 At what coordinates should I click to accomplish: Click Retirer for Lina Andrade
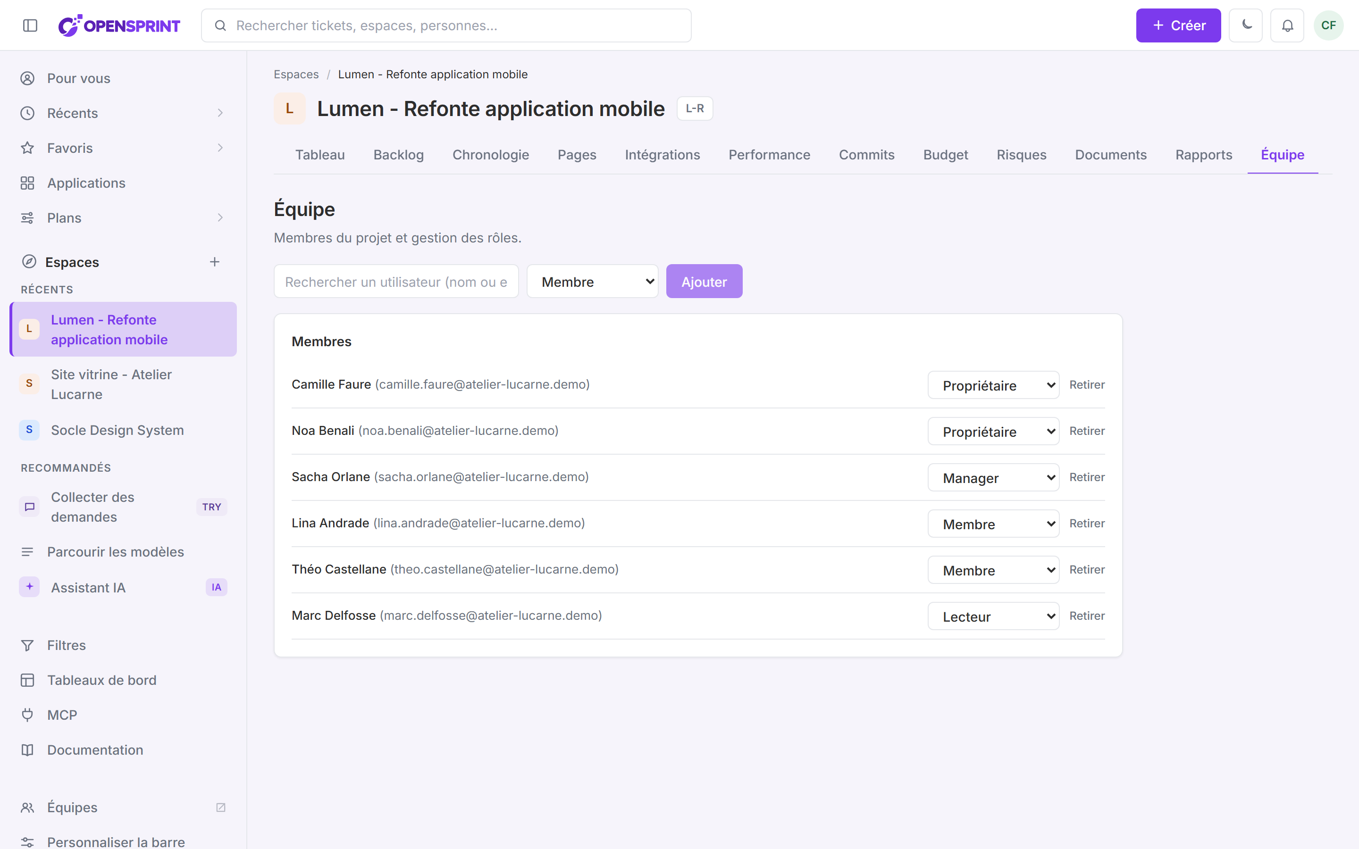coord(1087,524)
